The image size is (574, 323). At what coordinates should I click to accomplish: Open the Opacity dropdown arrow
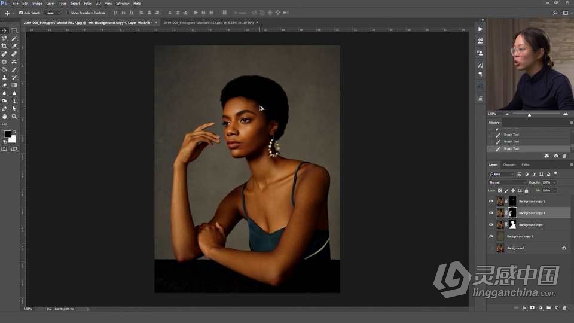point(554,182)
